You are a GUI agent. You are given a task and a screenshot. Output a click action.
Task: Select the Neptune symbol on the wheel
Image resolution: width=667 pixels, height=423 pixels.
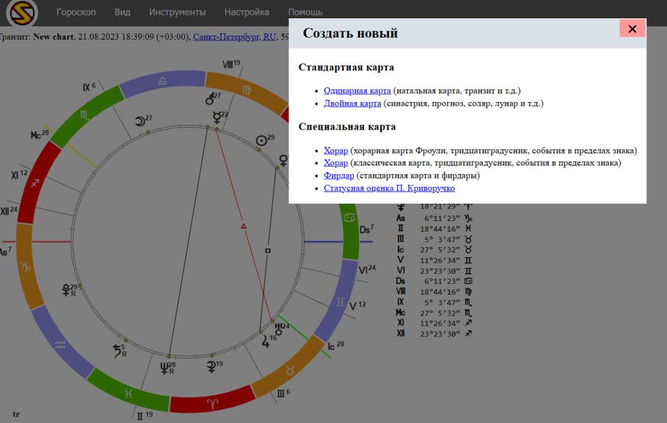166,369
